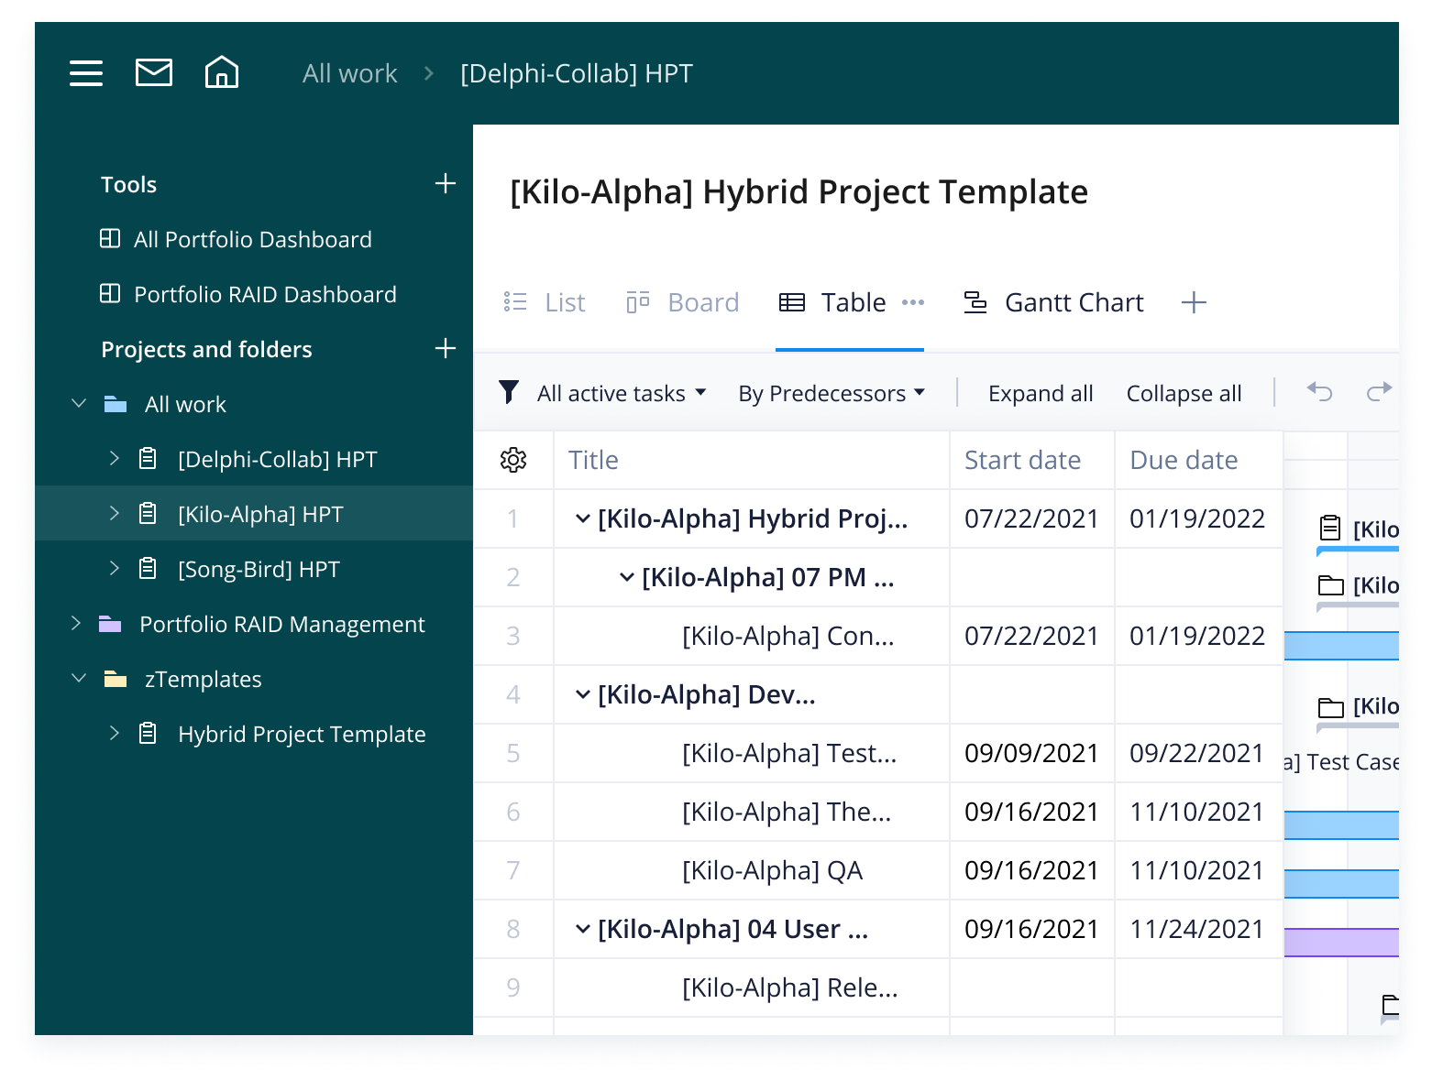Click the Gantt Chart view icon
Screen dimensions: 1432x1080
pos(975,302)
